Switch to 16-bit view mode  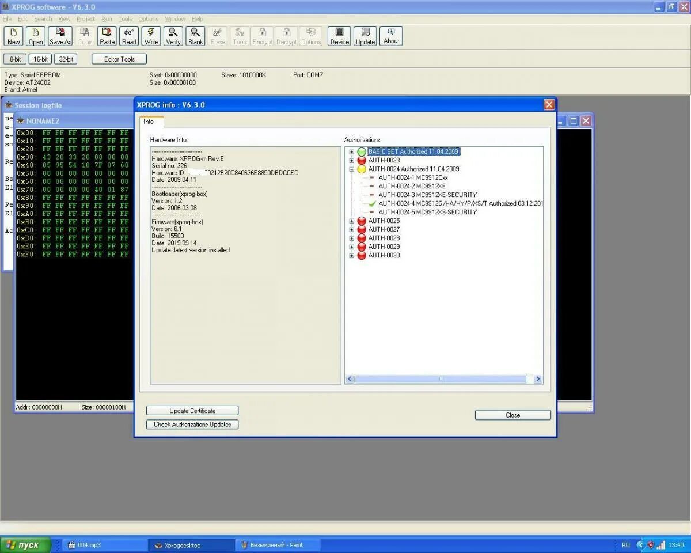tap(40, 59)
